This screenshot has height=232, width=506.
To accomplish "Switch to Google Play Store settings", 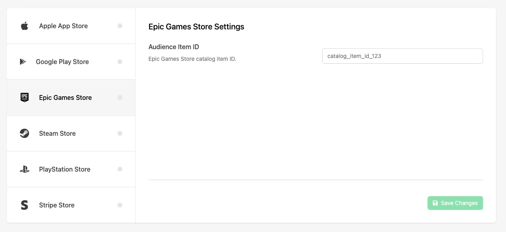I will tap(71, 62).
